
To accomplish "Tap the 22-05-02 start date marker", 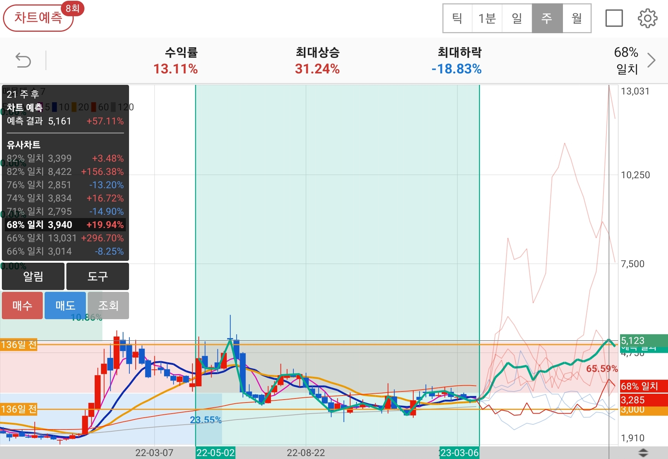I will click(216, 453).
